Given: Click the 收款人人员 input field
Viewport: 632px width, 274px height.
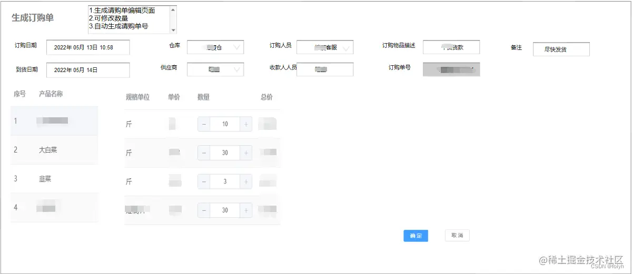Looking at the screenshot, I should tap(325, 69).
